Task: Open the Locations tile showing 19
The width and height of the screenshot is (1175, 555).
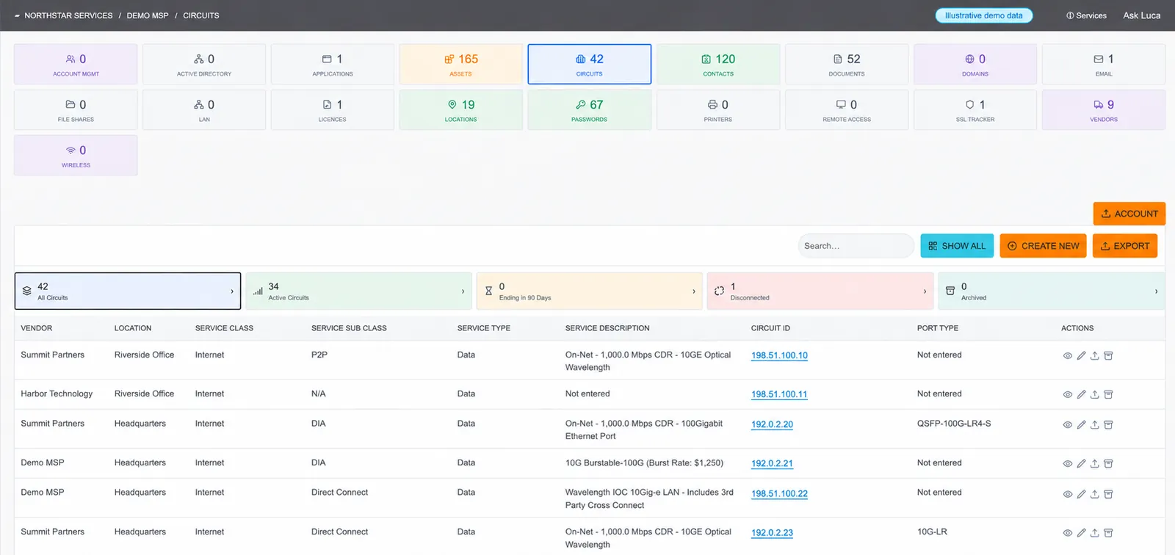Action: point(460,109)
